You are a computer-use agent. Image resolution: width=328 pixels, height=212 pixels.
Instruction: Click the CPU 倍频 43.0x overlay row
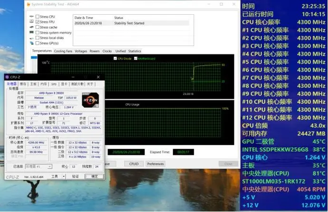[x=284, y=125]
